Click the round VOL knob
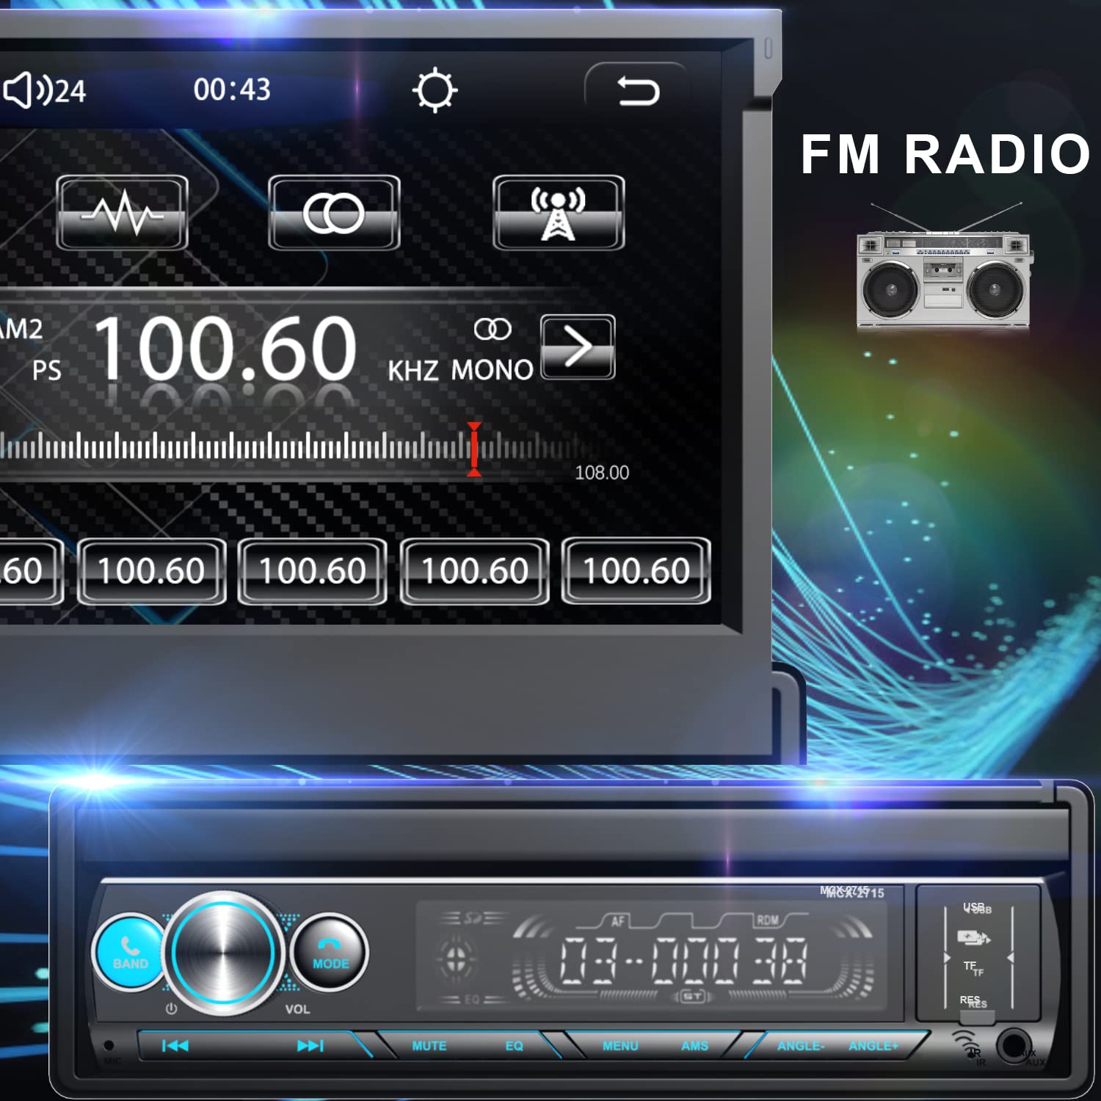The height and width of the screenshot is (1101, 1101). click(x=224, y=952)
